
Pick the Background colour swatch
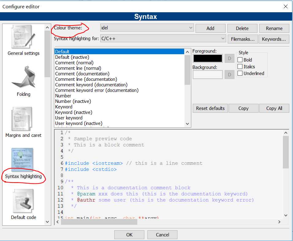[x=207, y=75]
